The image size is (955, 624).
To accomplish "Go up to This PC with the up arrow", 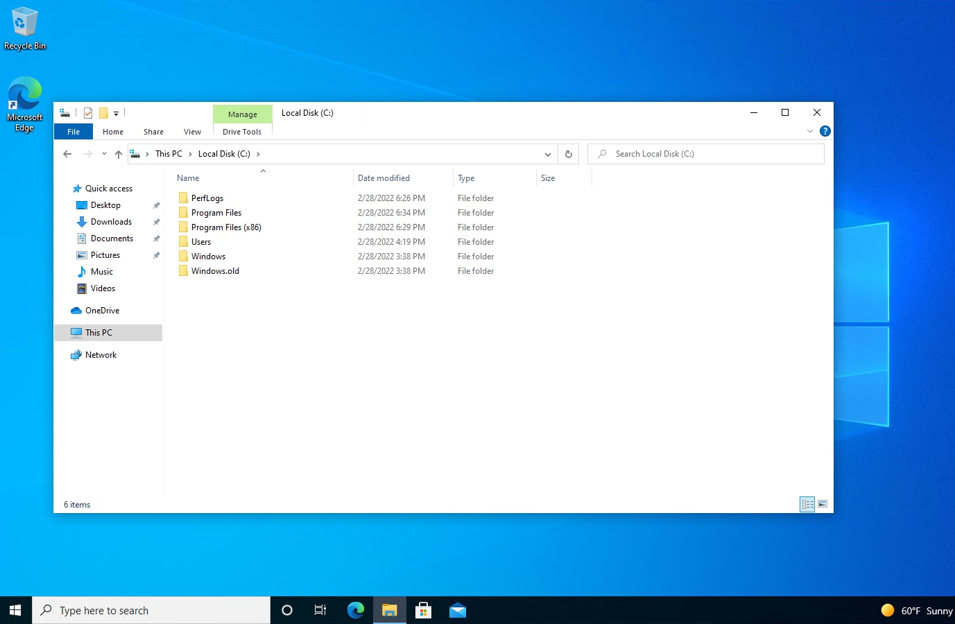I will coord(118,153).
